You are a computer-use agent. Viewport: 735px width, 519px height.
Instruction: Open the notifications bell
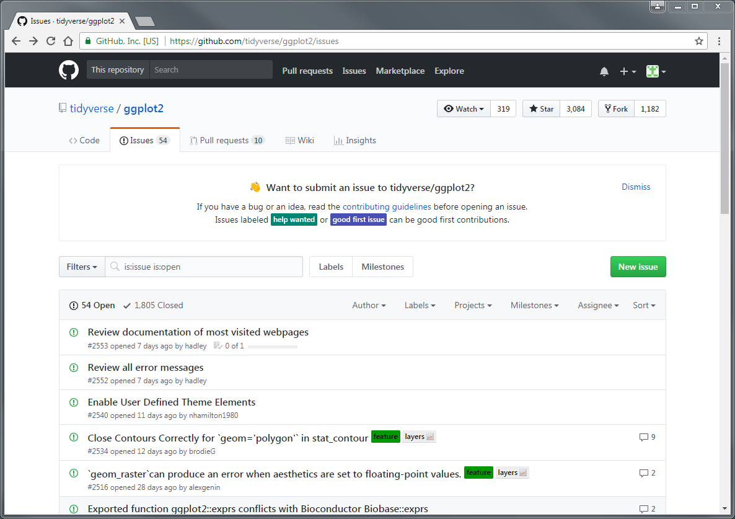point(604,71)
